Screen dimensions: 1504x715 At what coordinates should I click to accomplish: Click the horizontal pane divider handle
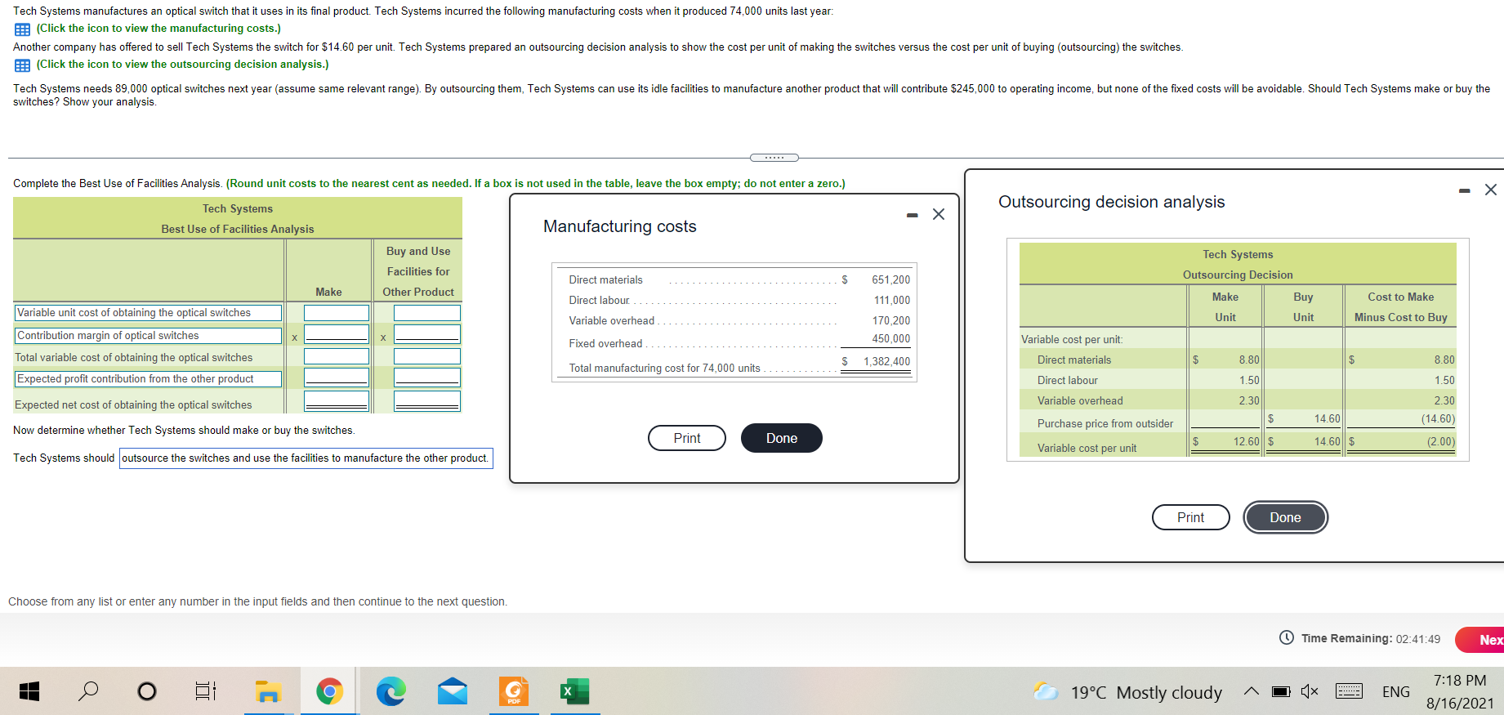774,158
